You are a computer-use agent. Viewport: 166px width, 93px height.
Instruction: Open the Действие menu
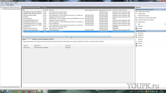tap(7, 3)
